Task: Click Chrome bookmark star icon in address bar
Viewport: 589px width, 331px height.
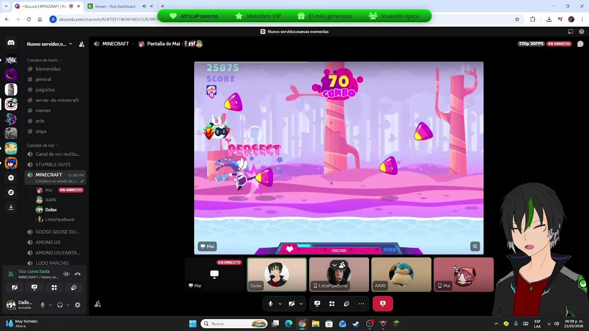Action: click(517, 19)
